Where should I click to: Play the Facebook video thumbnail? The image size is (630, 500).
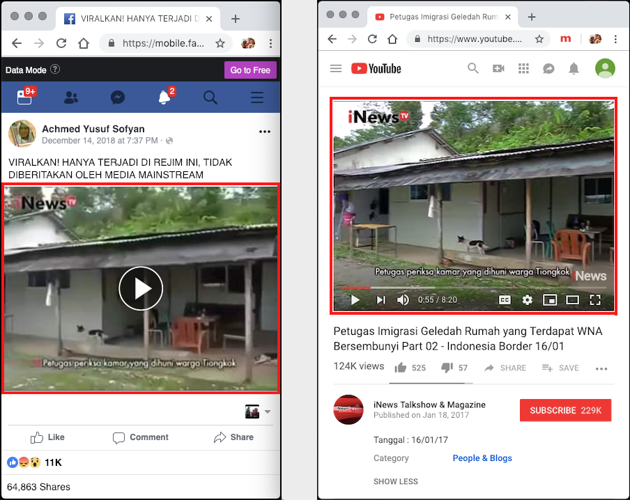tap(141, 288)
